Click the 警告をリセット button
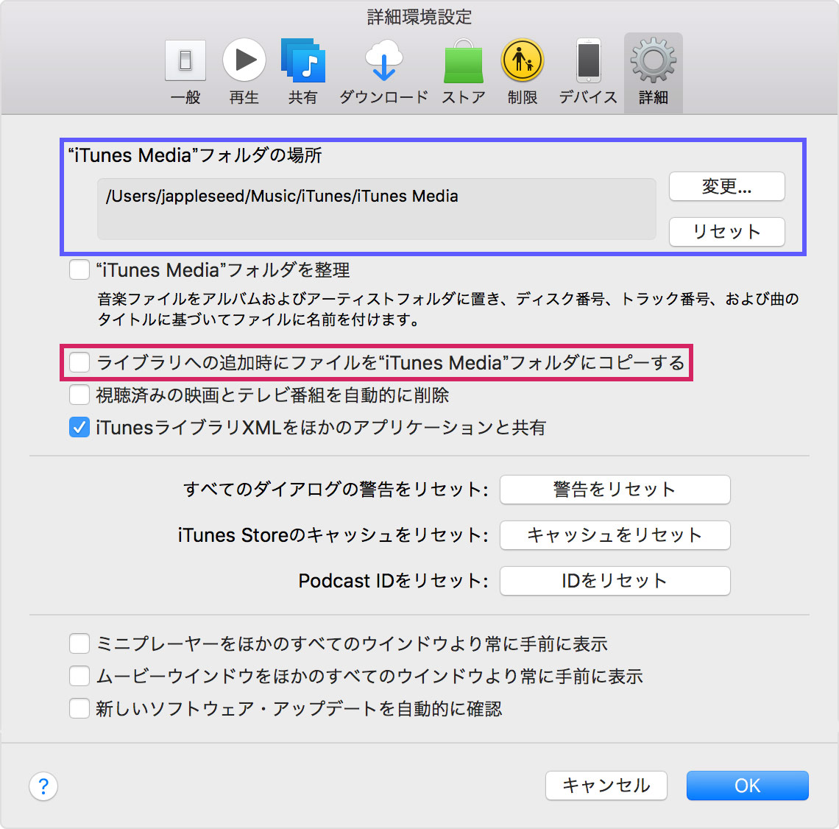This screenshot has width=839, height=829. [615, 490]
